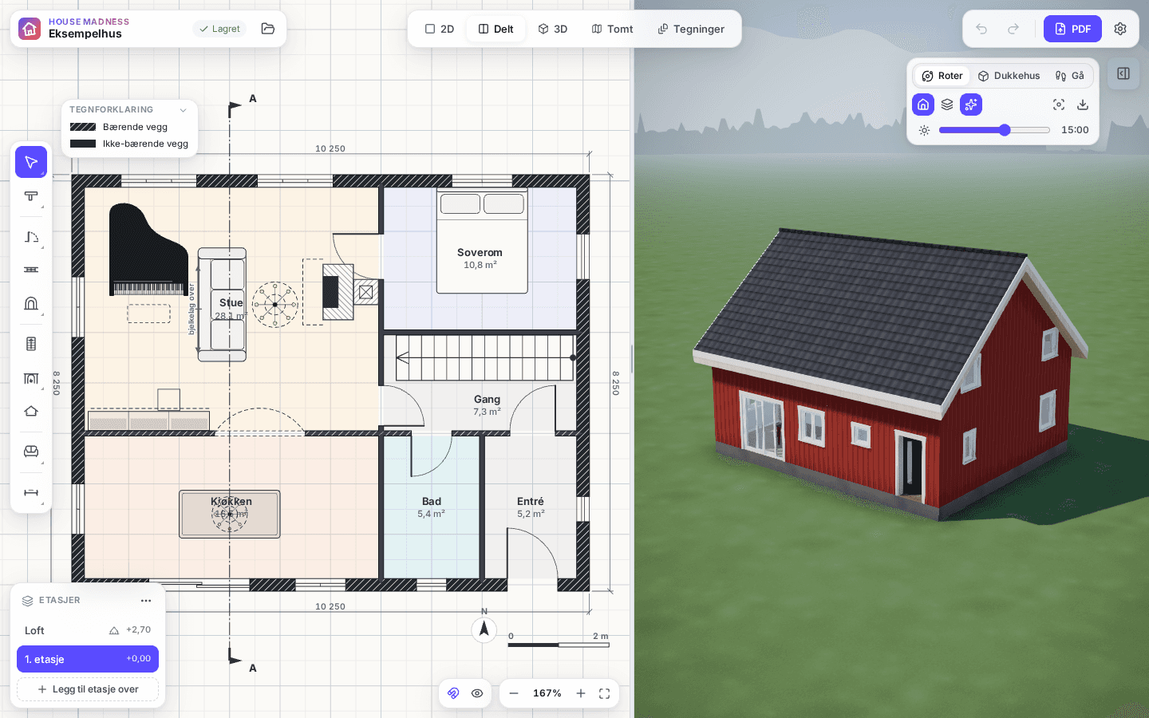Open Etasjer more options menu

tap(146, 601)
